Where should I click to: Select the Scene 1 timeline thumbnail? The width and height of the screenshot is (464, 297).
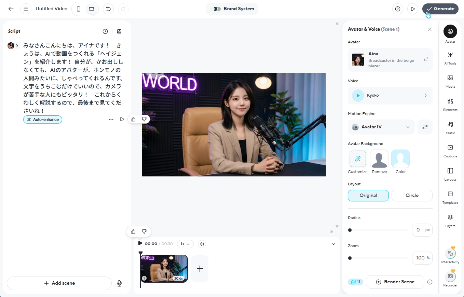tap(164, 269)
